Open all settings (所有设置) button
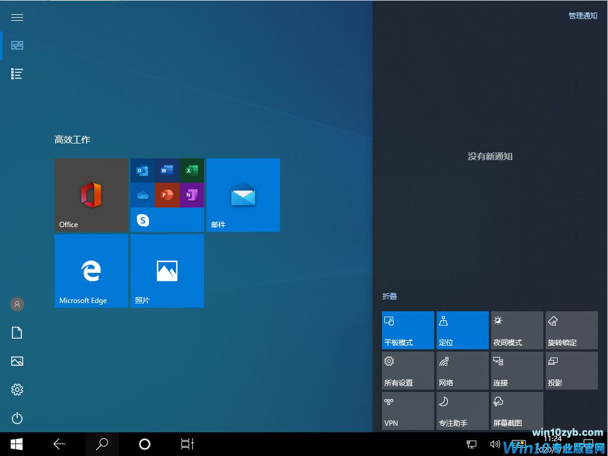The image size is (608, 456). tap(408, 371)
